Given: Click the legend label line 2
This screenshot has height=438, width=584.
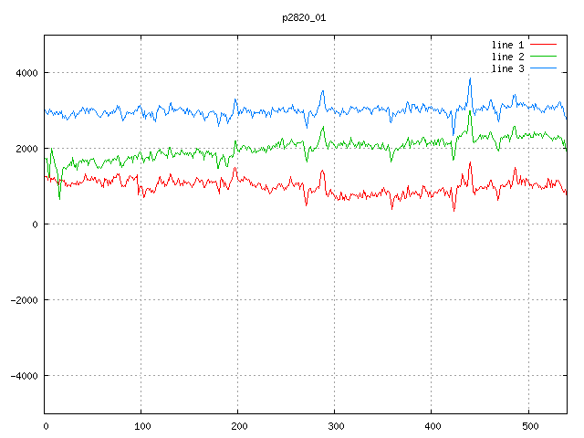Looking at the screenshot, I should point(508,57).
